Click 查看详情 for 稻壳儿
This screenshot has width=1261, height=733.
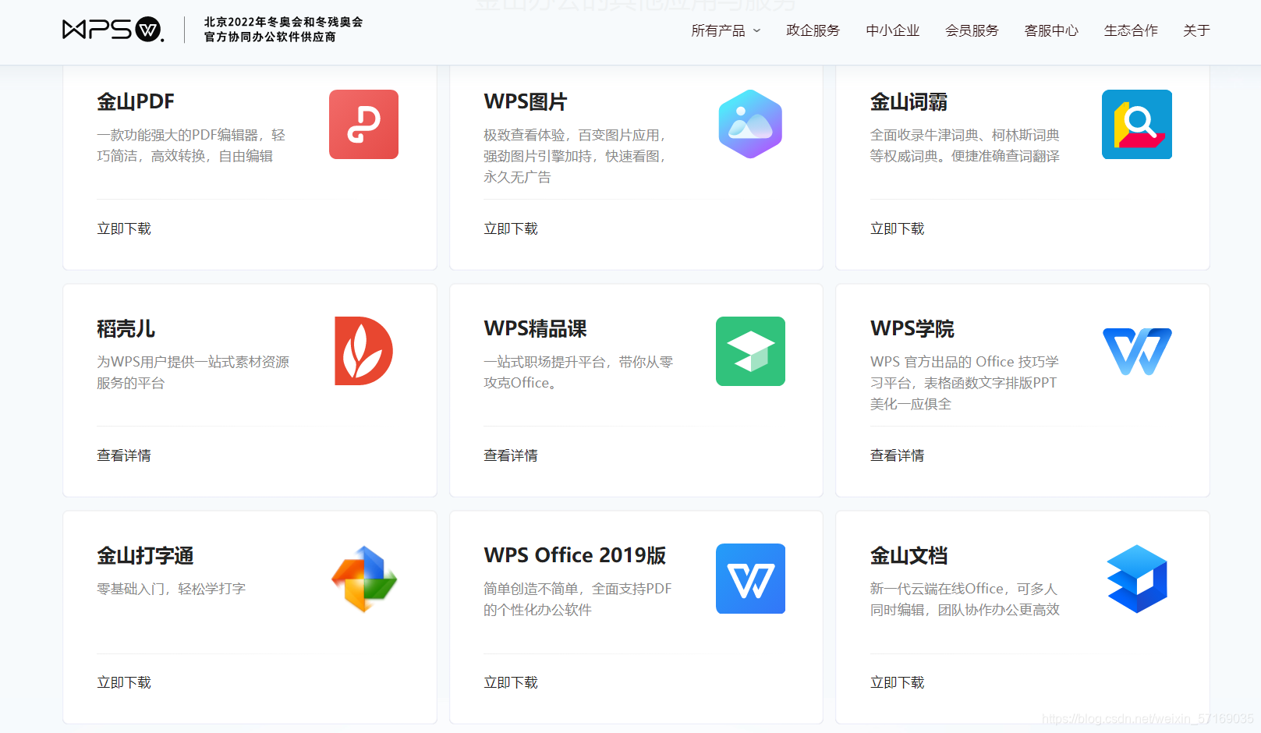pos(124,455)
